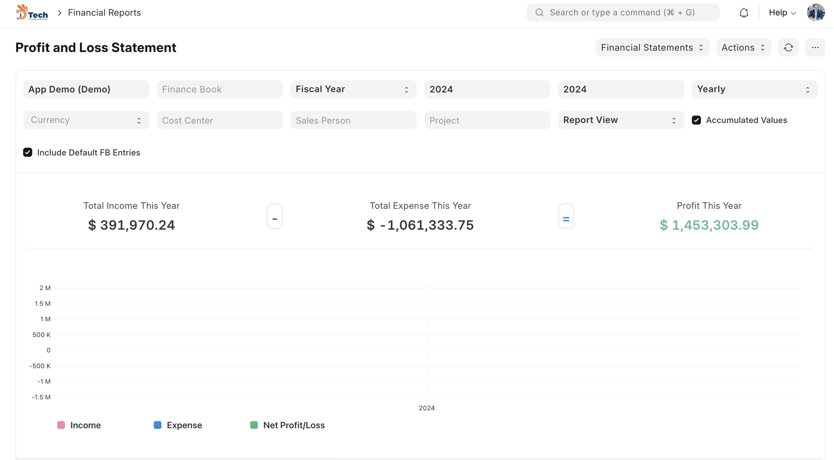Go to Financial Reports breadcrumb

pos(104,13)
